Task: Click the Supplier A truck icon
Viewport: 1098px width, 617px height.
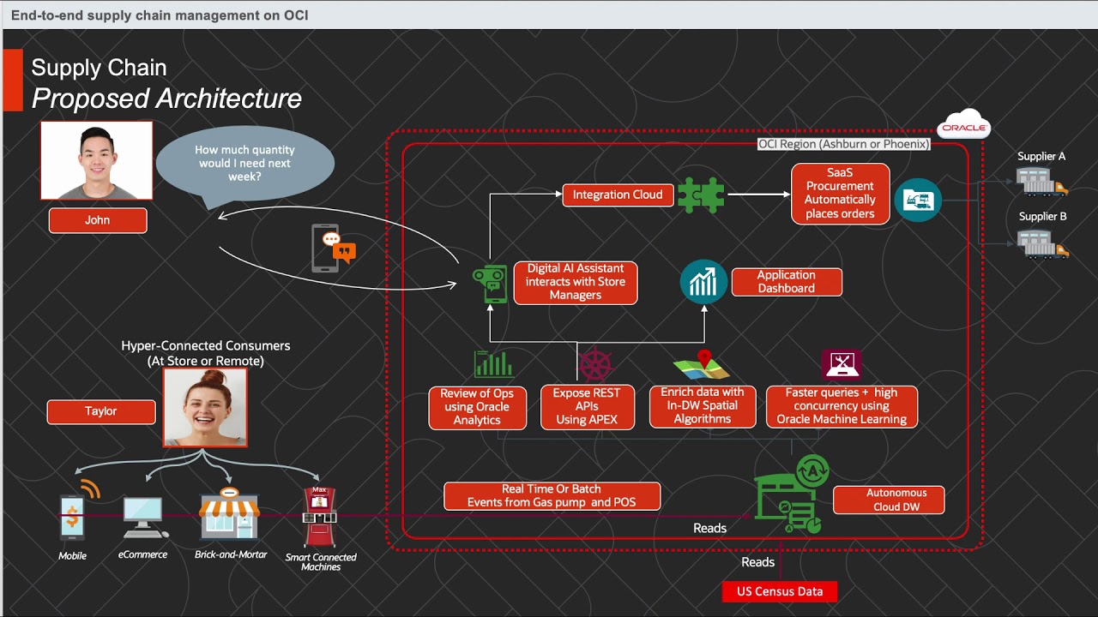Action: tap(1041, 182)
